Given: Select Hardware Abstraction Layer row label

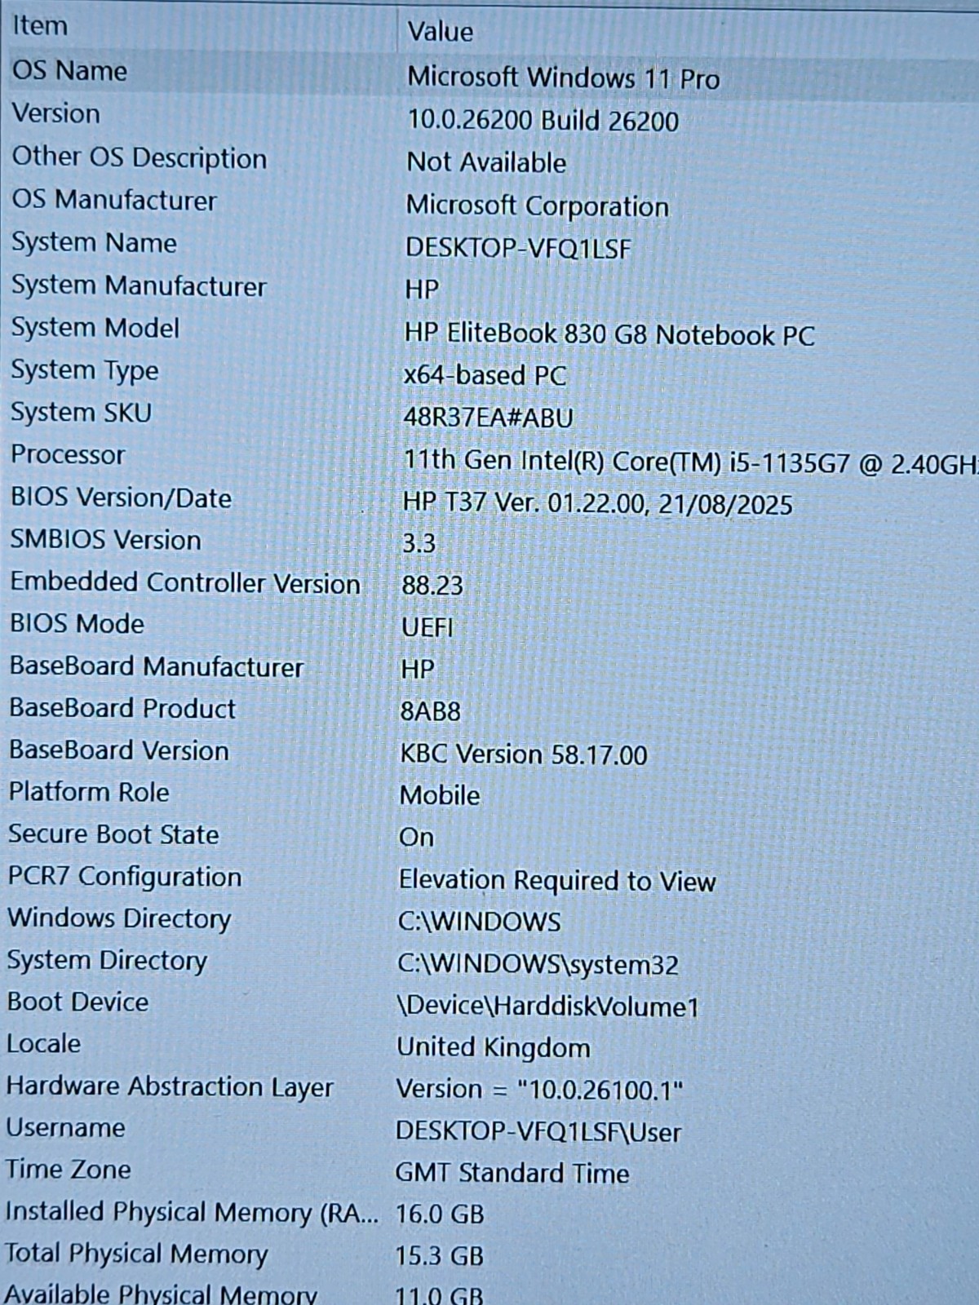Looking at the screenshot, I should 170,1087.
